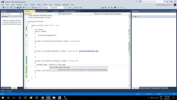Switch to the Solution Explorer tab

145,88
